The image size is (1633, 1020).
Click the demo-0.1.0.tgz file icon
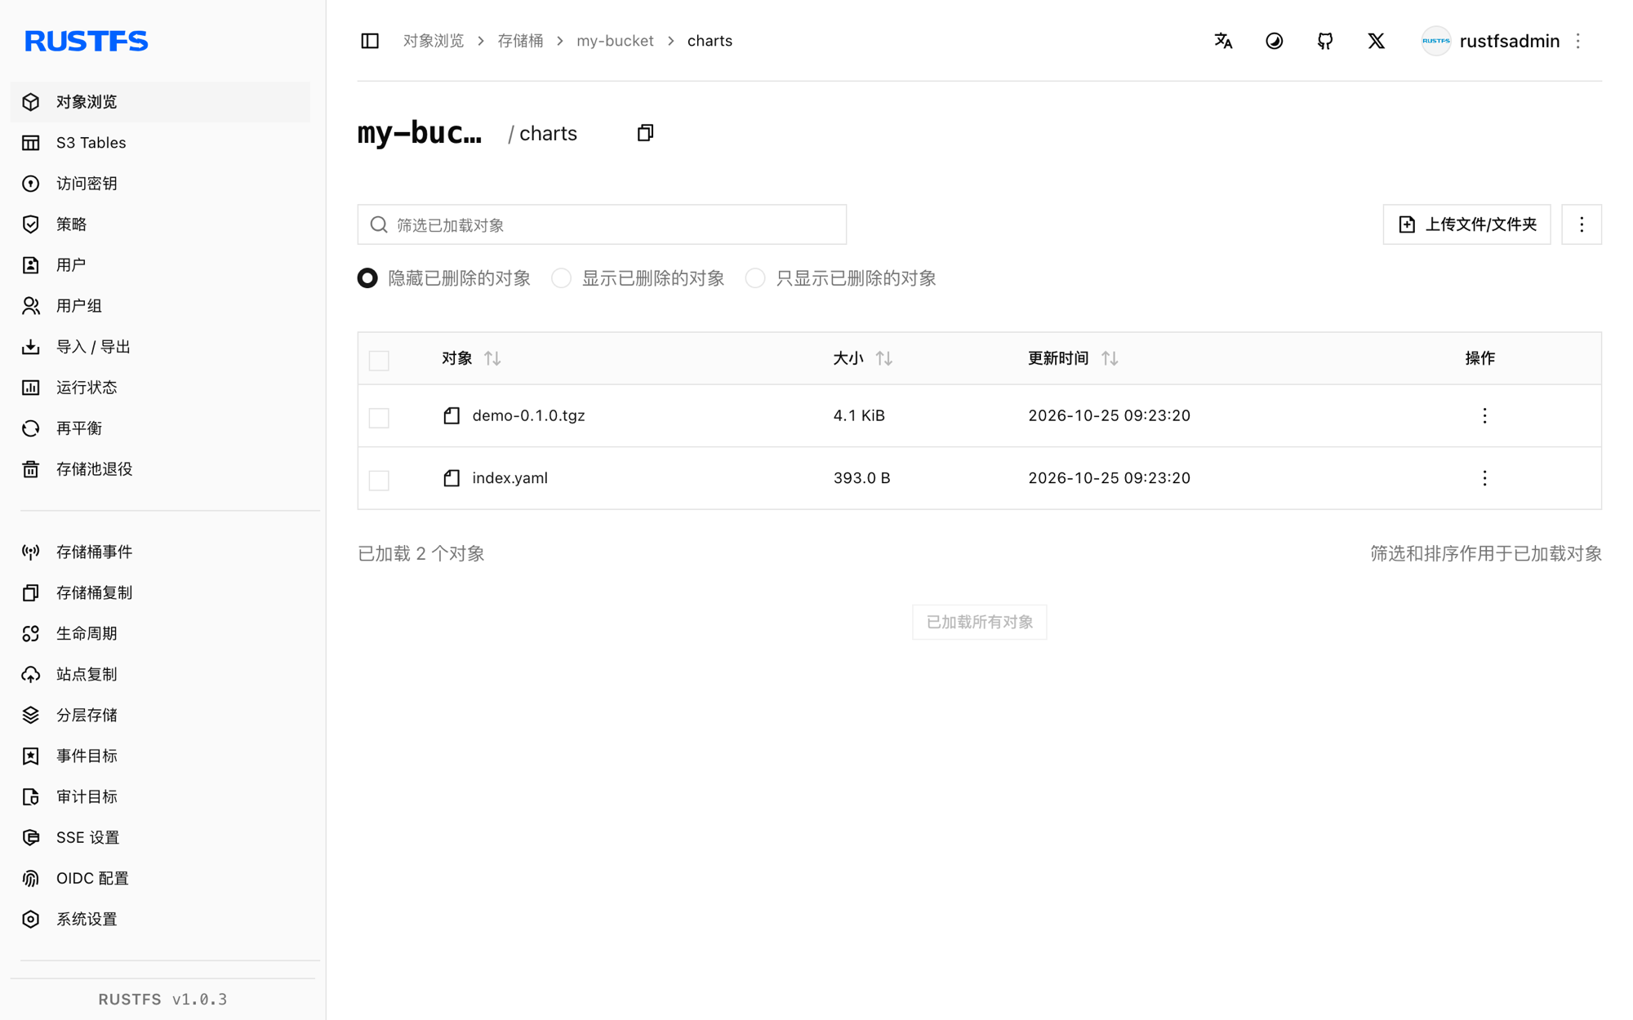click(x=452, y=415)
